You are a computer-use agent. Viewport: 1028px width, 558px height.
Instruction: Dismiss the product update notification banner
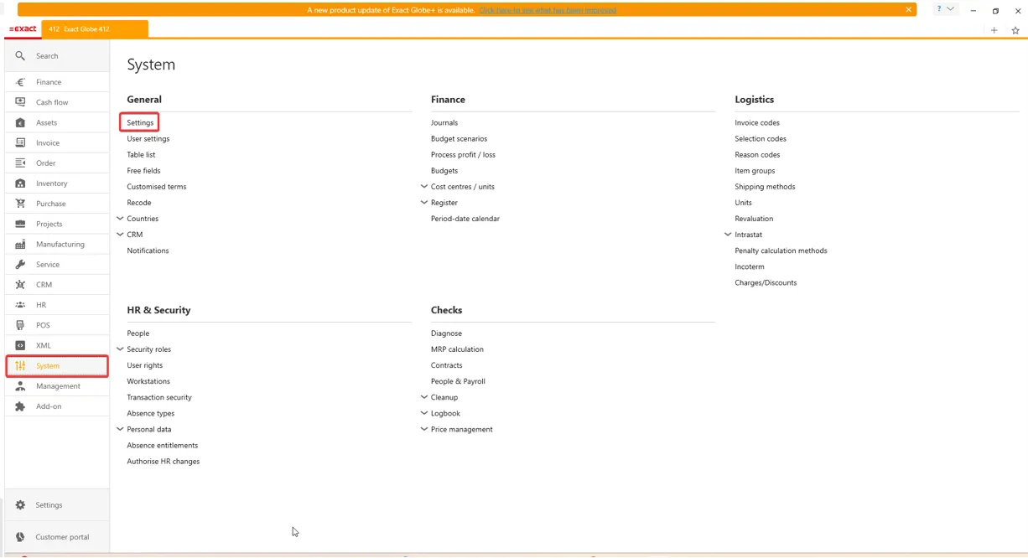coord(908,10)
